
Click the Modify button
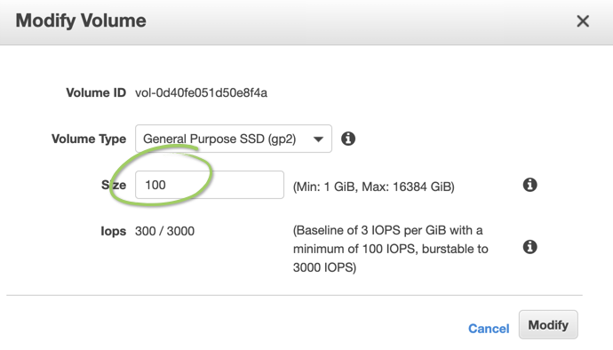tap(548, 324)
